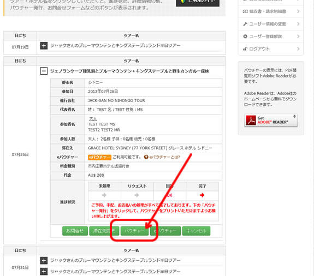Screen dimensions: 314x276
Task: Click the orange eバウチャー badge
Action: coord(99,157)
